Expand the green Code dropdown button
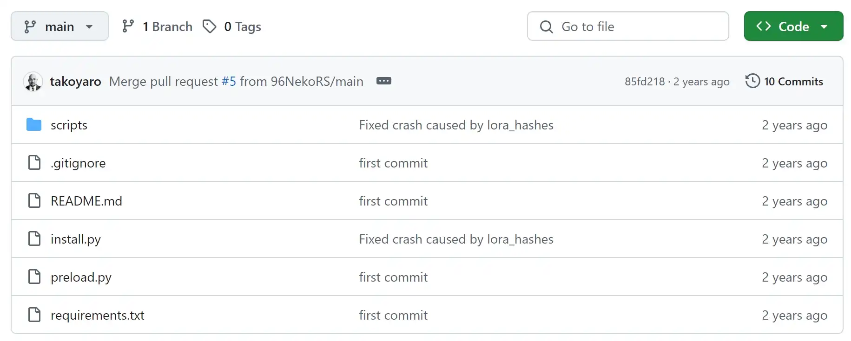Screen dimensions: 851x341 coord(793,26)
